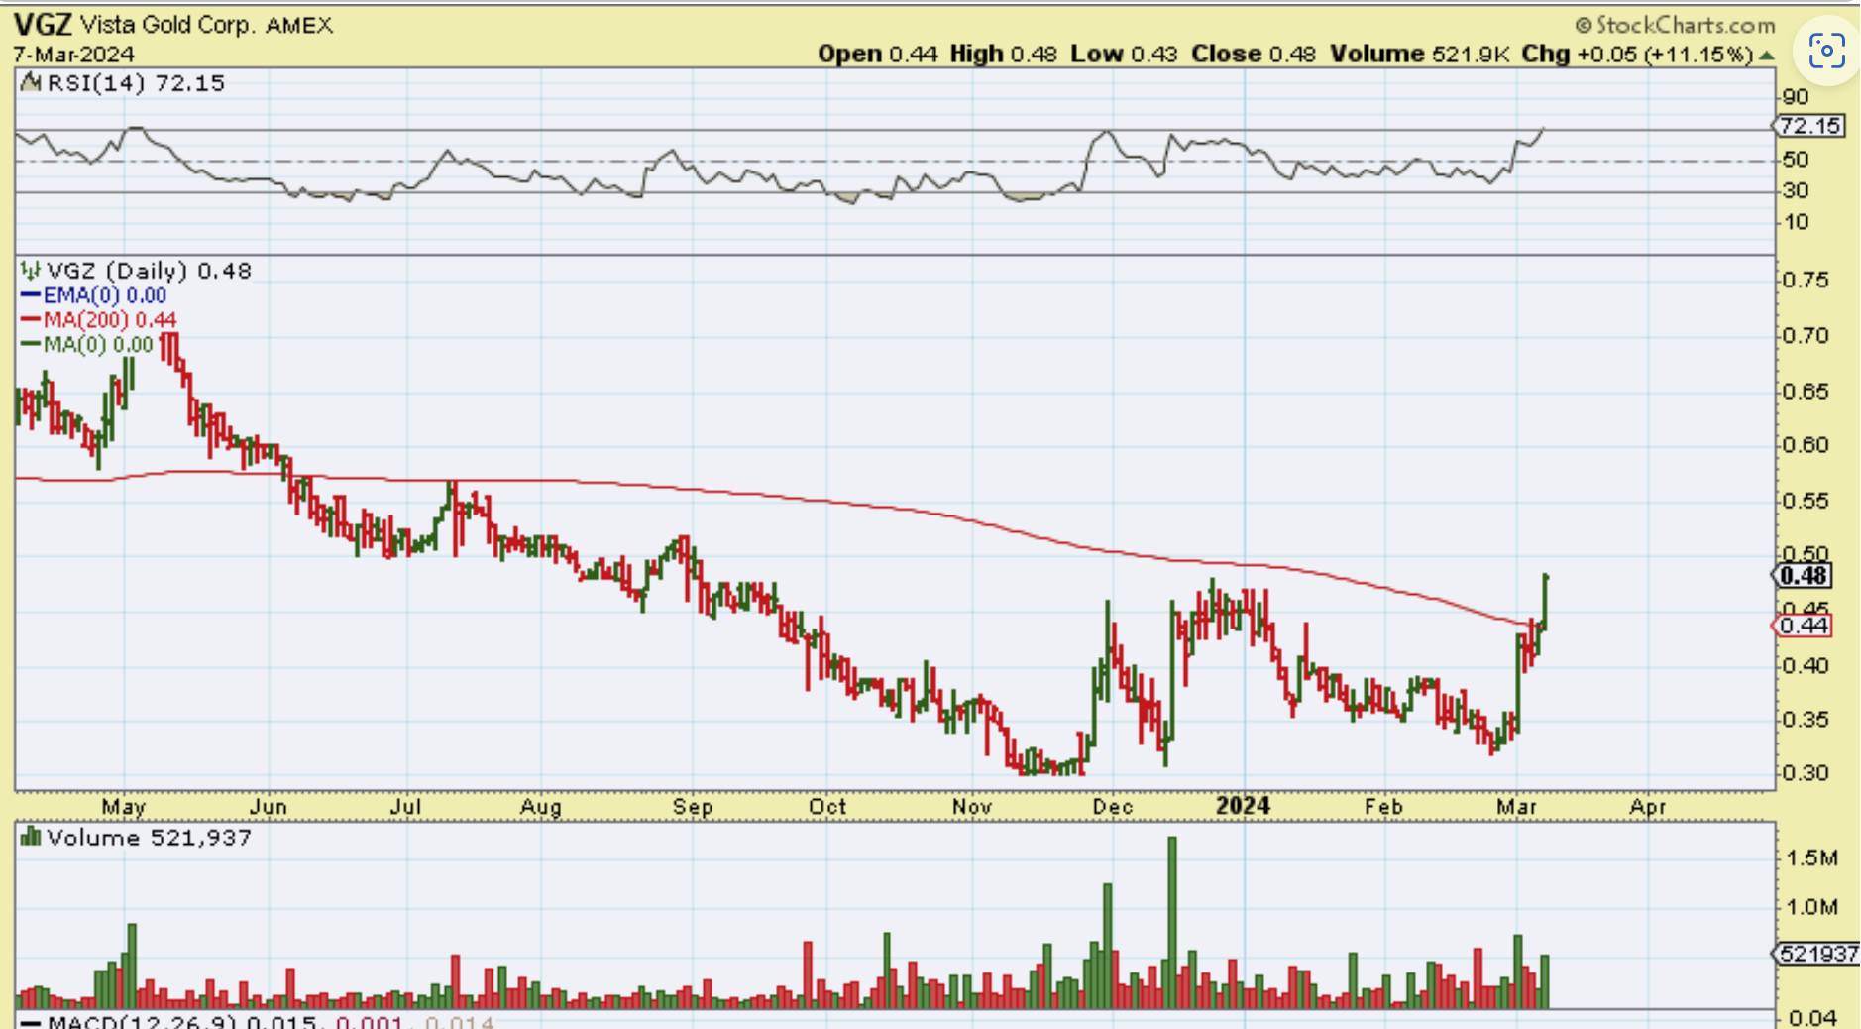
Task: Click the MA(0) 0.00 legend text
Action: click(x=99, y=345)
